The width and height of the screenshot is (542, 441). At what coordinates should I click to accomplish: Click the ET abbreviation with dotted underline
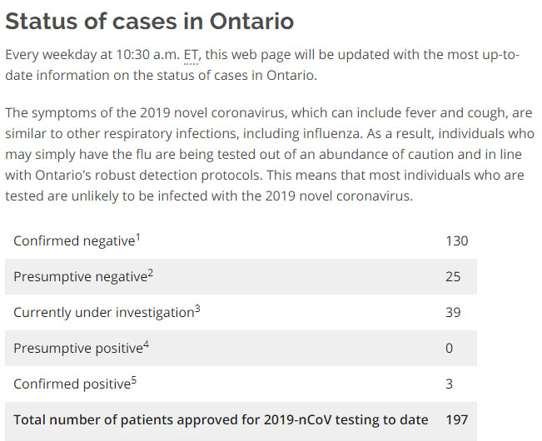tap(191, 56)
